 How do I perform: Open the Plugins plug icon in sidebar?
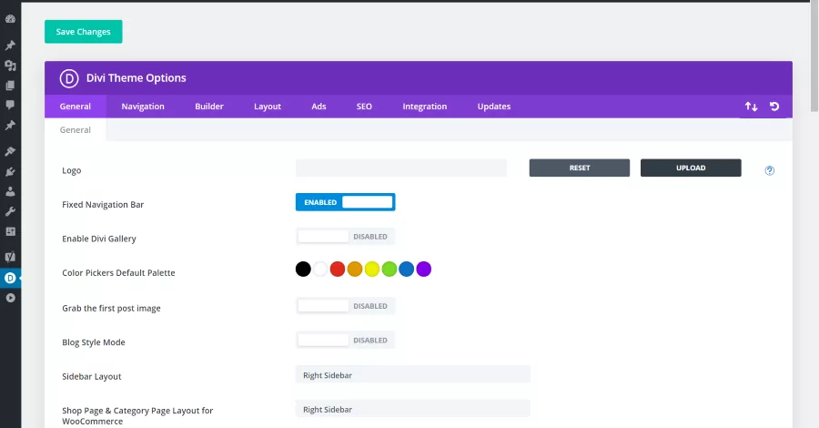click(10, 171)
